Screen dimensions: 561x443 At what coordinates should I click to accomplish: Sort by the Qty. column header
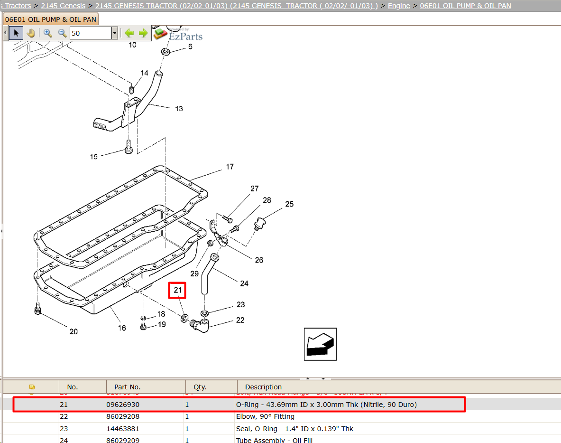tap(211, 387)
